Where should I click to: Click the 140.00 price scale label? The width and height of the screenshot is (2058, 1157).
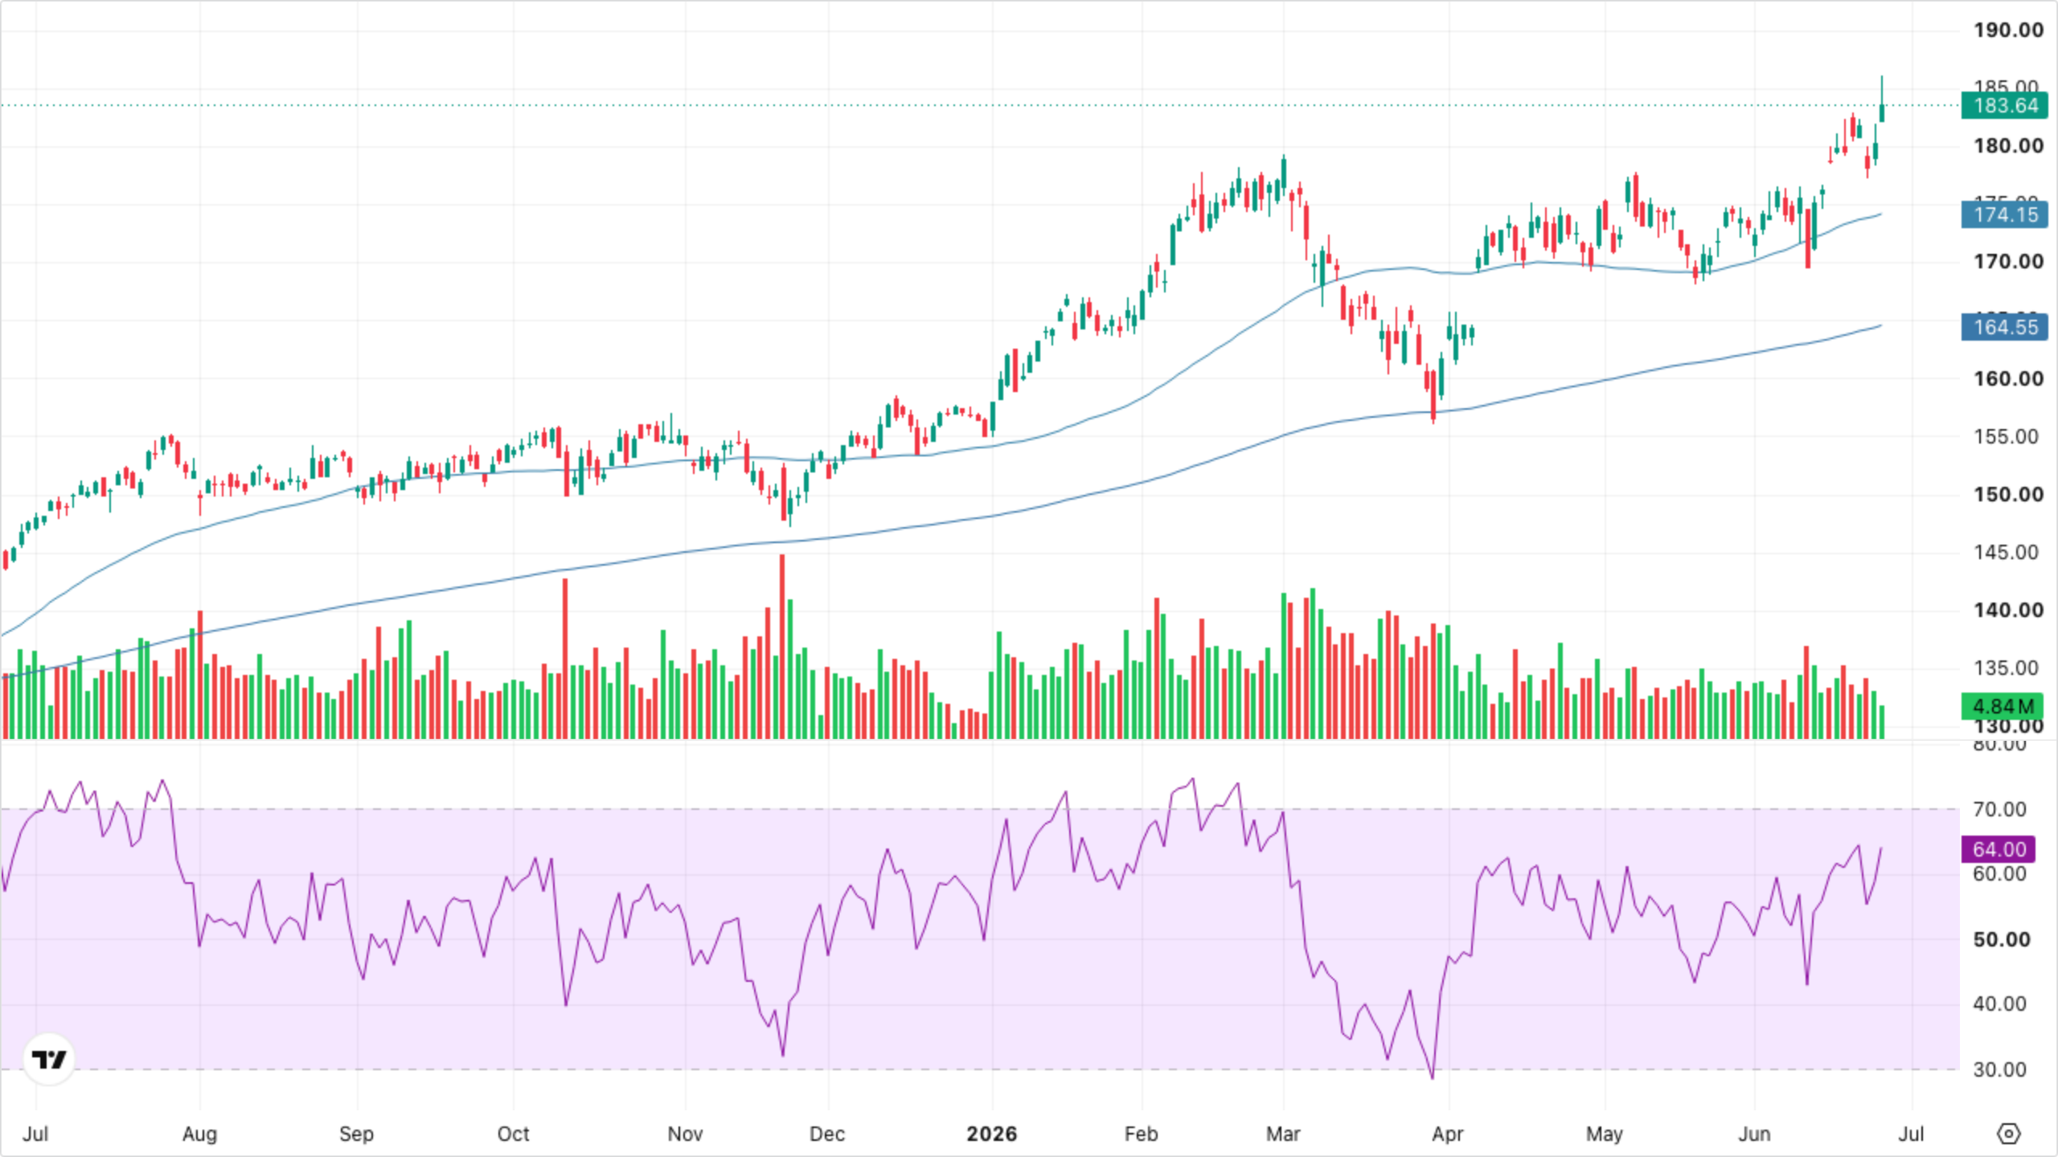pyautogui.click(x=2007, y=610)
